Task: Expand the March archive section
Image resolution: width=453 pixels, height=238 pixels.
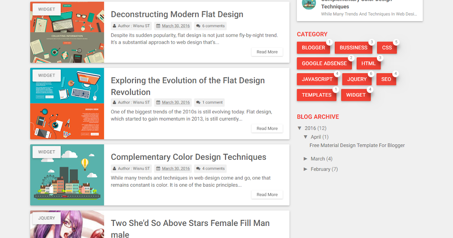Action: [x=306, y=159]
